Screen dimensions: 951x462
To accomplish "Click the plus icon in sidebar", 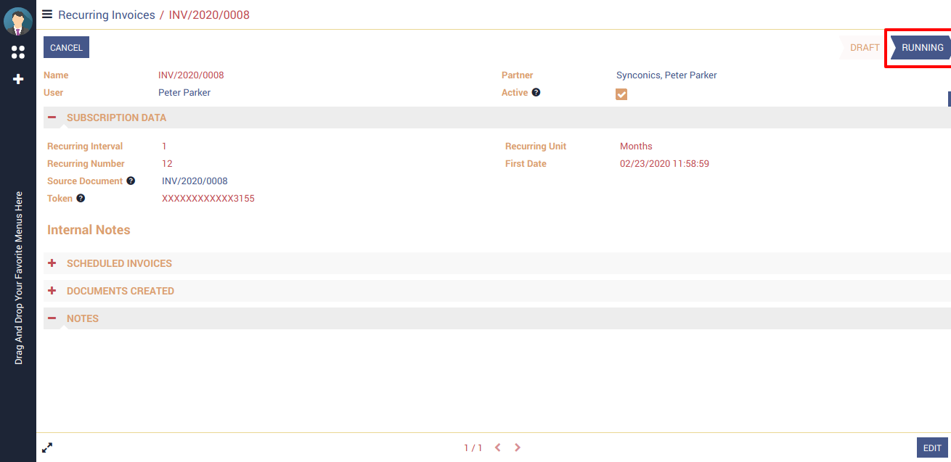I will click(18, 79).
